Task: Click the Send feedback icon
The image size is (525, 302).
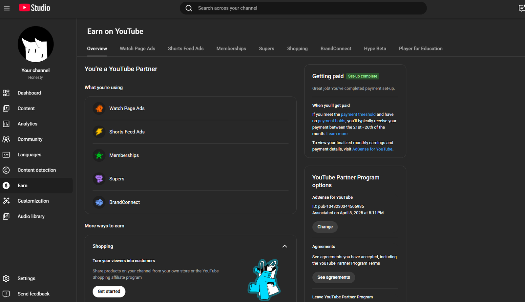Action: tap(6, 294)
